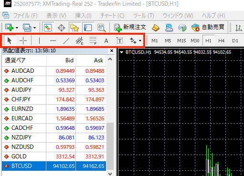The image size is (244, 176).
Task: Select the highlighted BTCUSD row
Action: coord(54,166)
